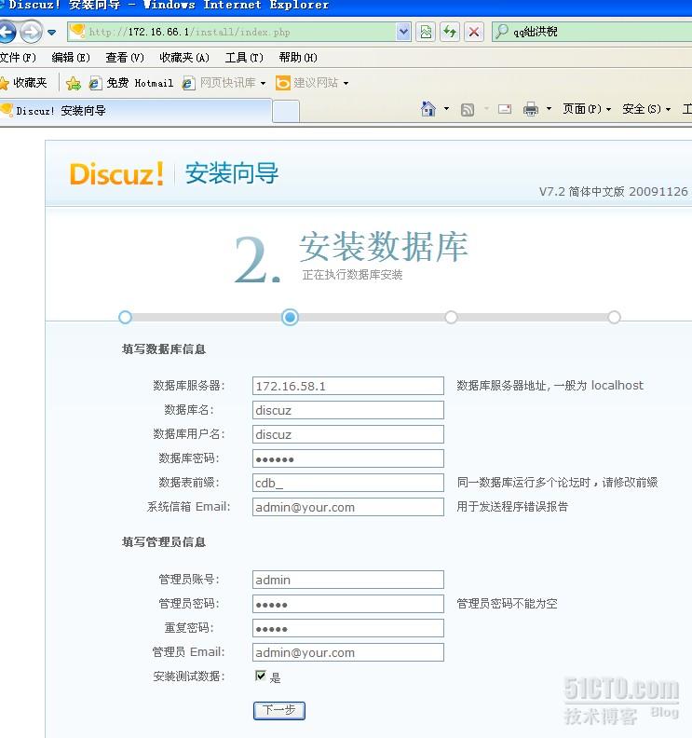Click the V7.2 简体中文版 20091126 text
Viewport: 692px width, 738px height.
[x=614, y=192]
